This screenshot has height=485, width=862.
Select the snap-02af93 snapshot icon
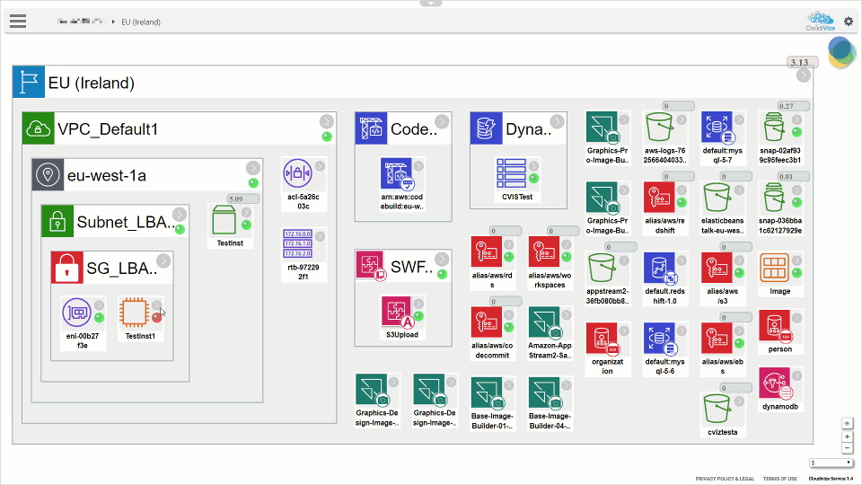774,127
